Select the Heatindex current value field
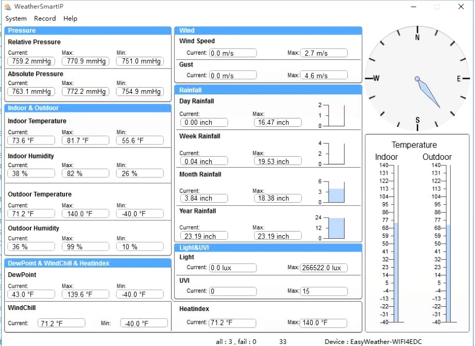This screenshot has height=346, width=475. point(232,323)
